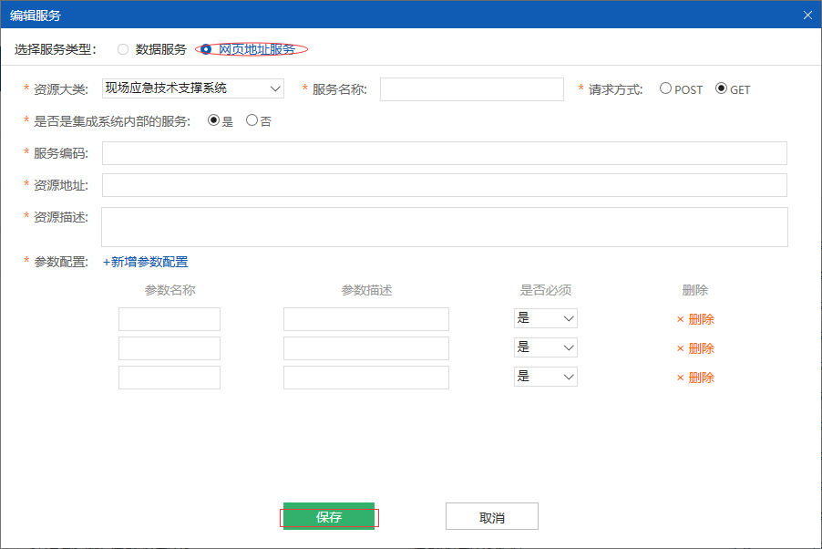Click the 取消 cancel button

click(491, 516)
